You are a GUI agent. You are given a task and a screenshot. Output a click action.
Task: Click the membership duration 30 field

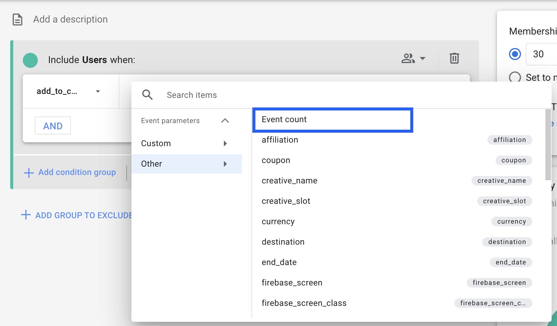(x=542, y=54)
